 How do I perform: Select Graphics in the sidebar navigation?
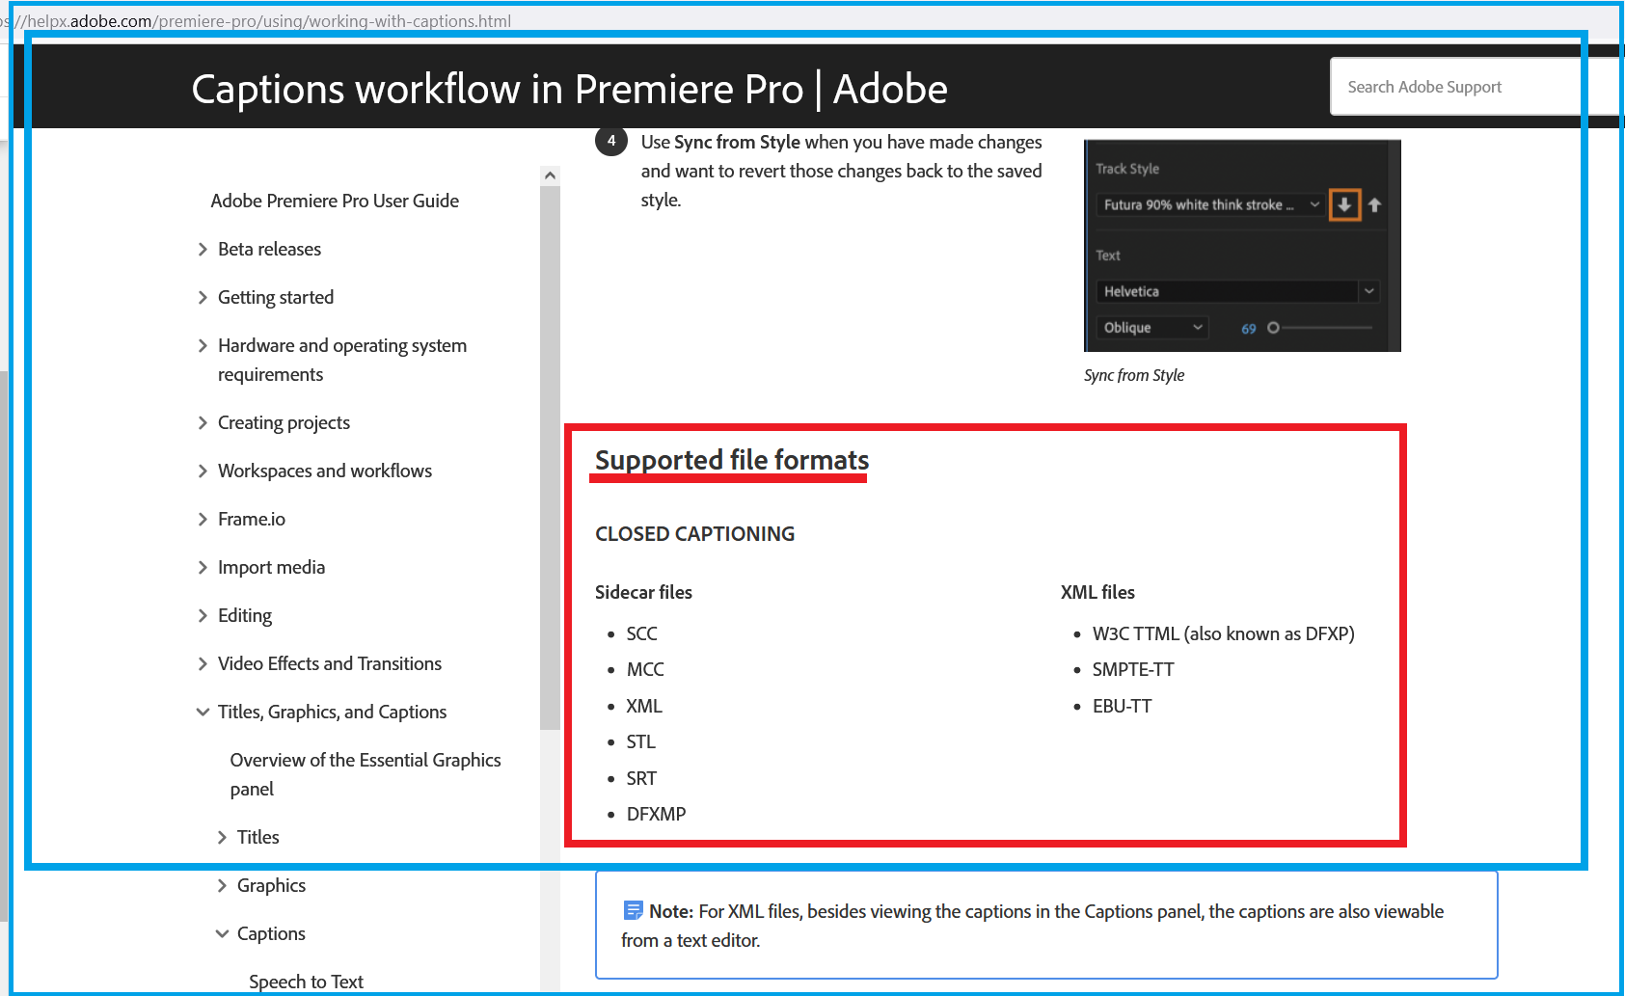coord(271,885)
